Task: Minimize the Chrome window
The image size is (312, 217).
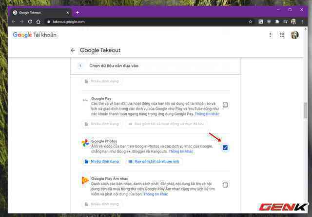Action: [x=278, y=10]
